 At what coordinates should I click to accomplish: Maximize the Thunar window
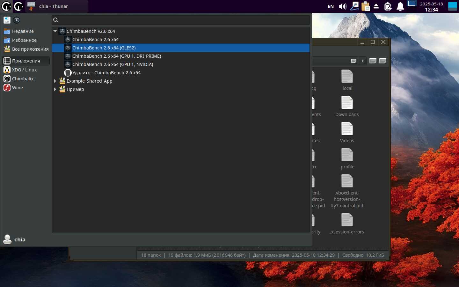(x=373, y=42)
